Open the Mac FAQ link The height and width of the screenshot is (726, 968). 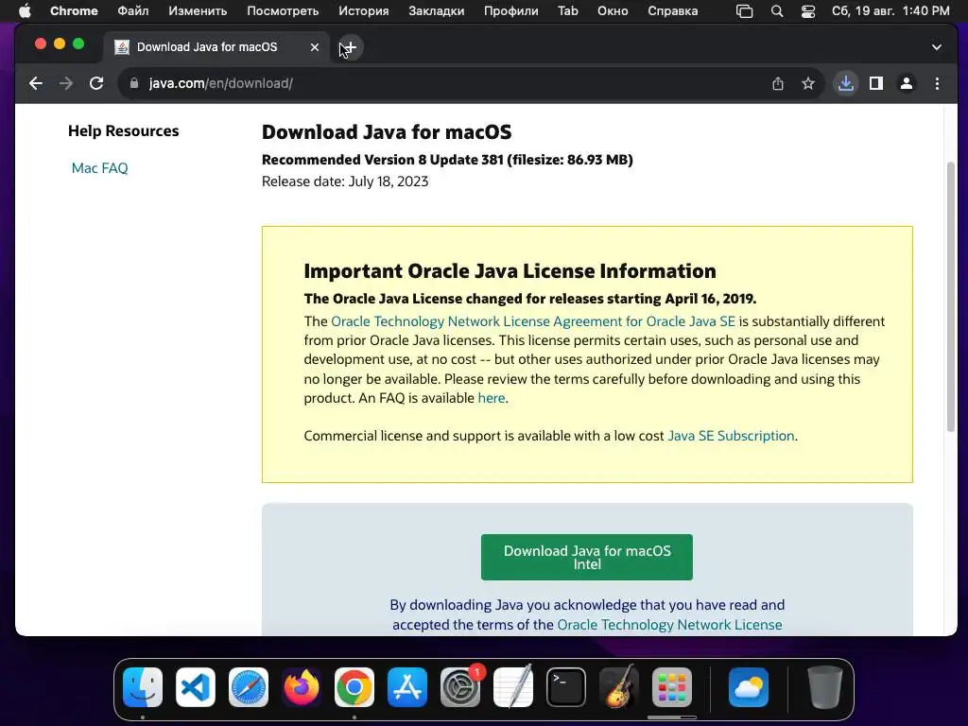point(99,168)
